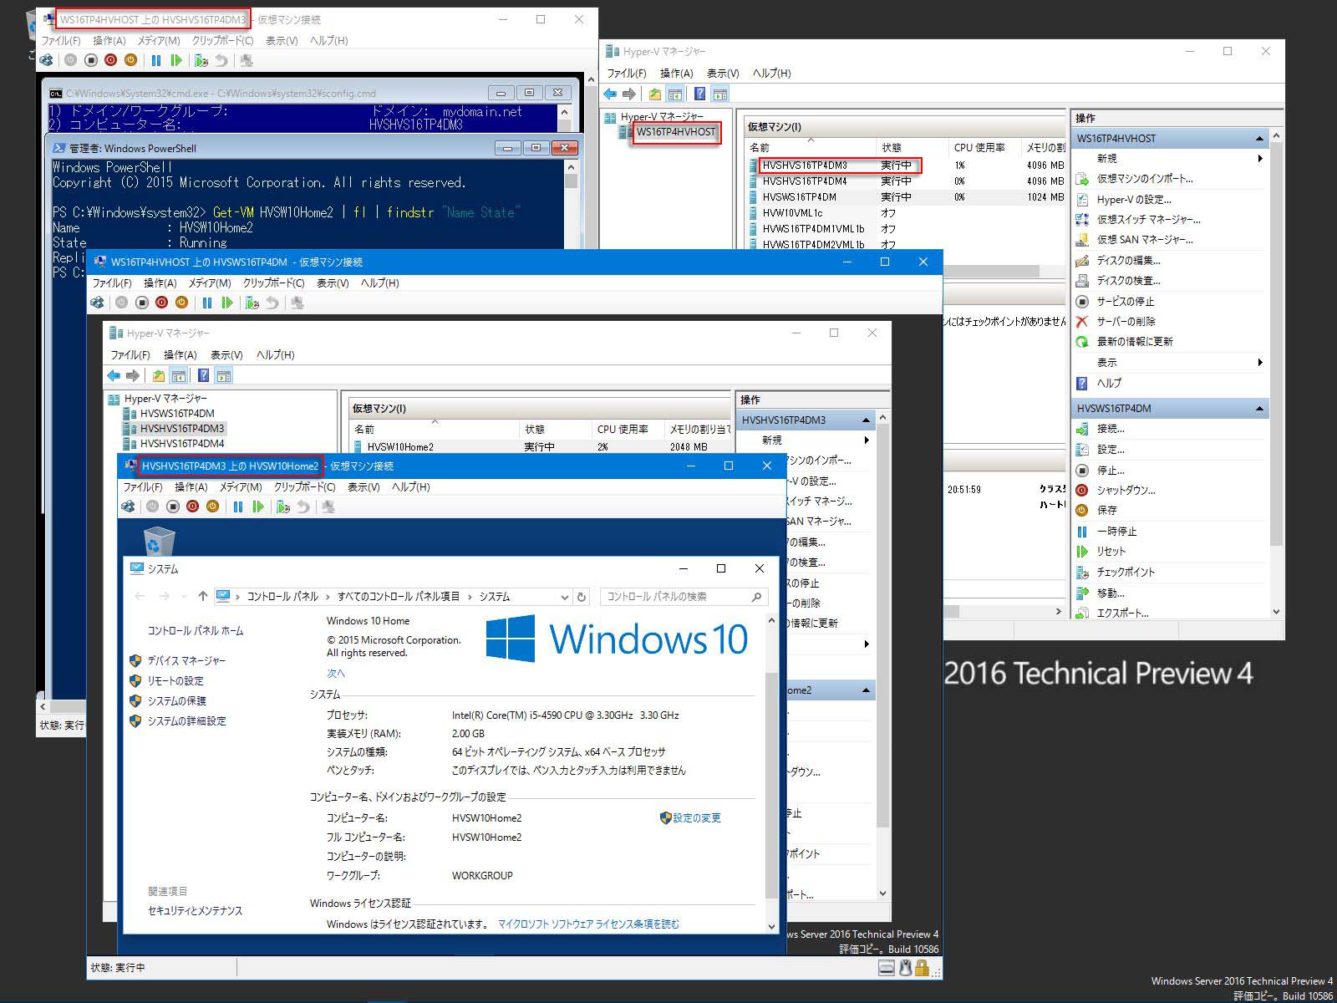Open the 操作(A) menu in the top-right Hyper-V Manager

click(x=676, y=73)
